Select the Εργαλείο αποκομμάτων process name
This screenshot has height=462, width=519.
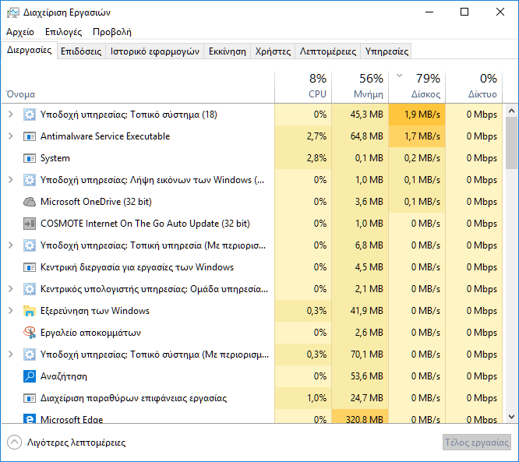coord(90,333)
